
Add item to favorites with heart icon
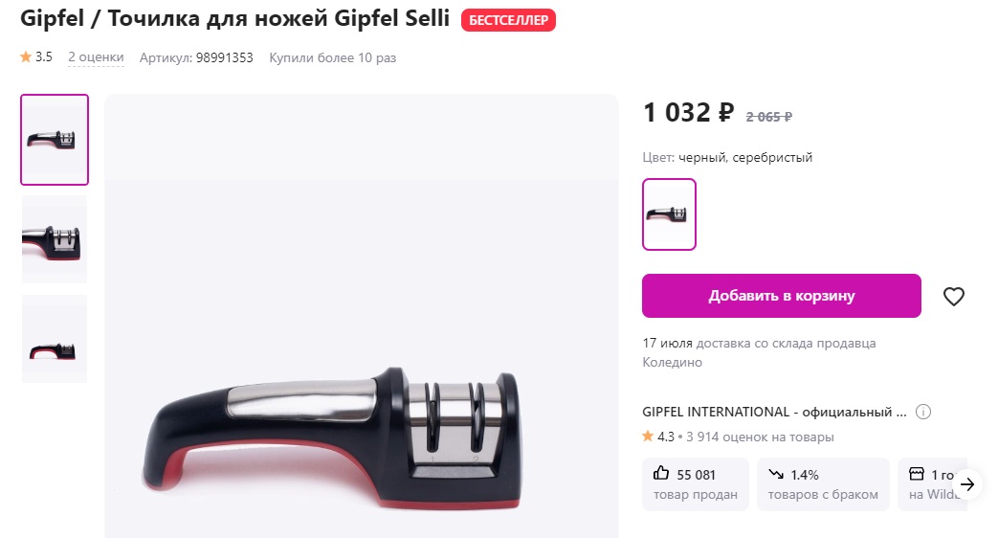point(953,296)
